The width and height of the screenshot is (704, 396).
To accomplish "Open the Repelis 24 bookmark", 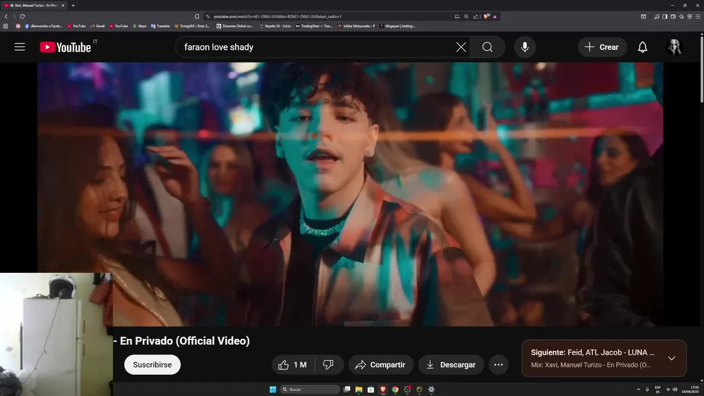I will pyautogui.click(x=274, y=26).
